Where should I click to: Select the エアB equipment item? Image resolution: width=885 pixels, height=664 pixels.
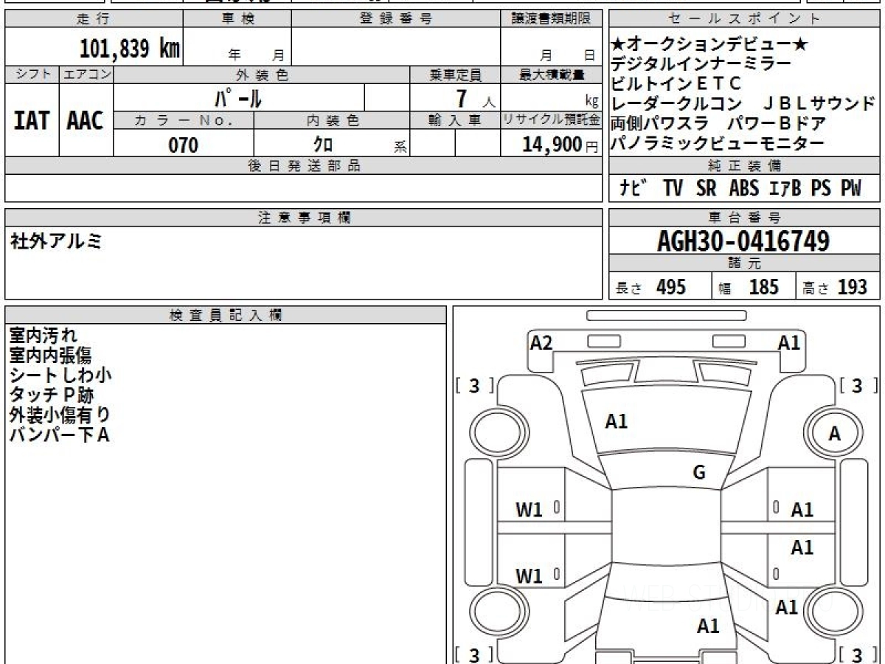click(785, 189)
